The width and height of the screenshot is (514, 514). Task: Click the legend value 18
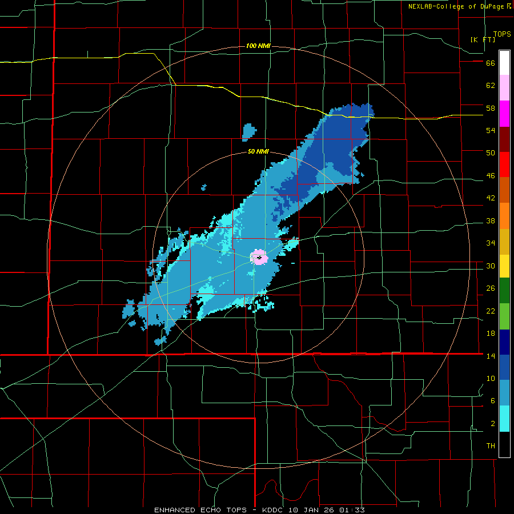pyautogui.click(x=491, y=334)
